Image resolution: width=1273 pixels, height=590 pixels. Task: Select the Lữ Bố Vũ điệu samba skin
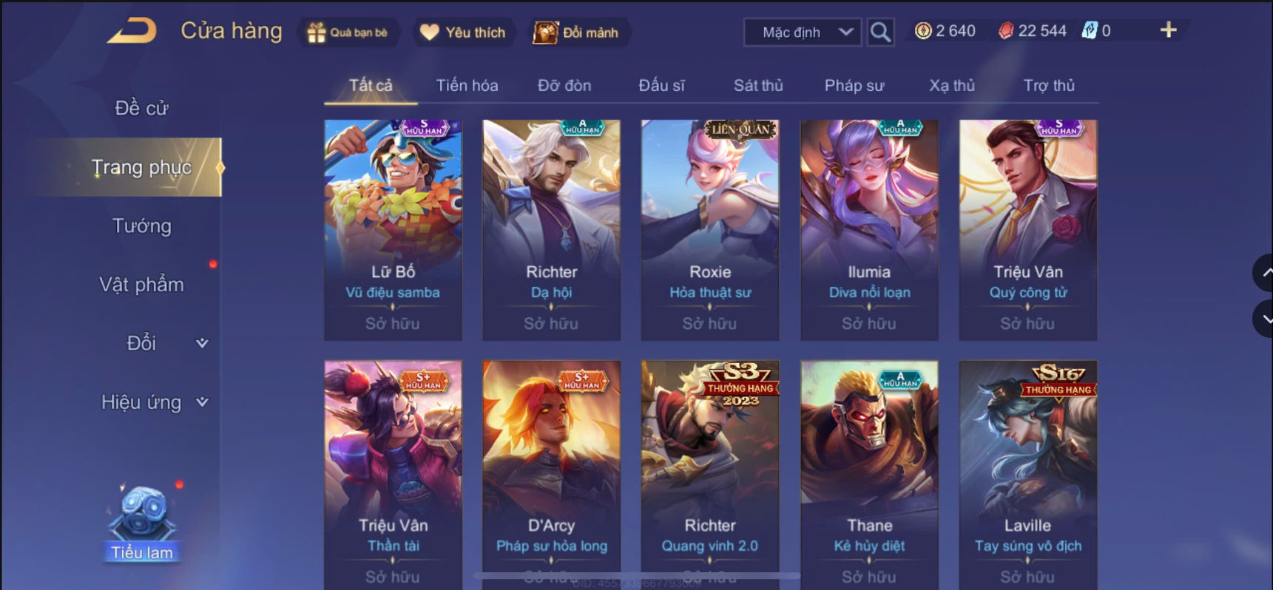[x=393, y=230]
